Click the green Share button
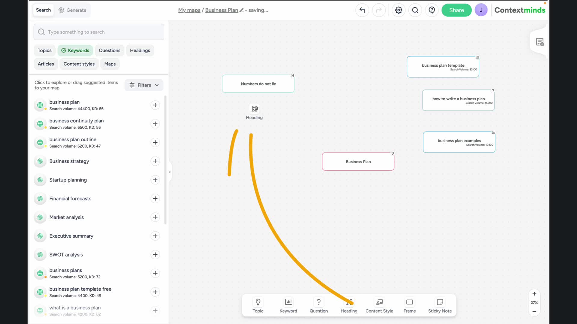Image resolution: width=577 pixels, height=324 pixels. (x=456, y=10)
